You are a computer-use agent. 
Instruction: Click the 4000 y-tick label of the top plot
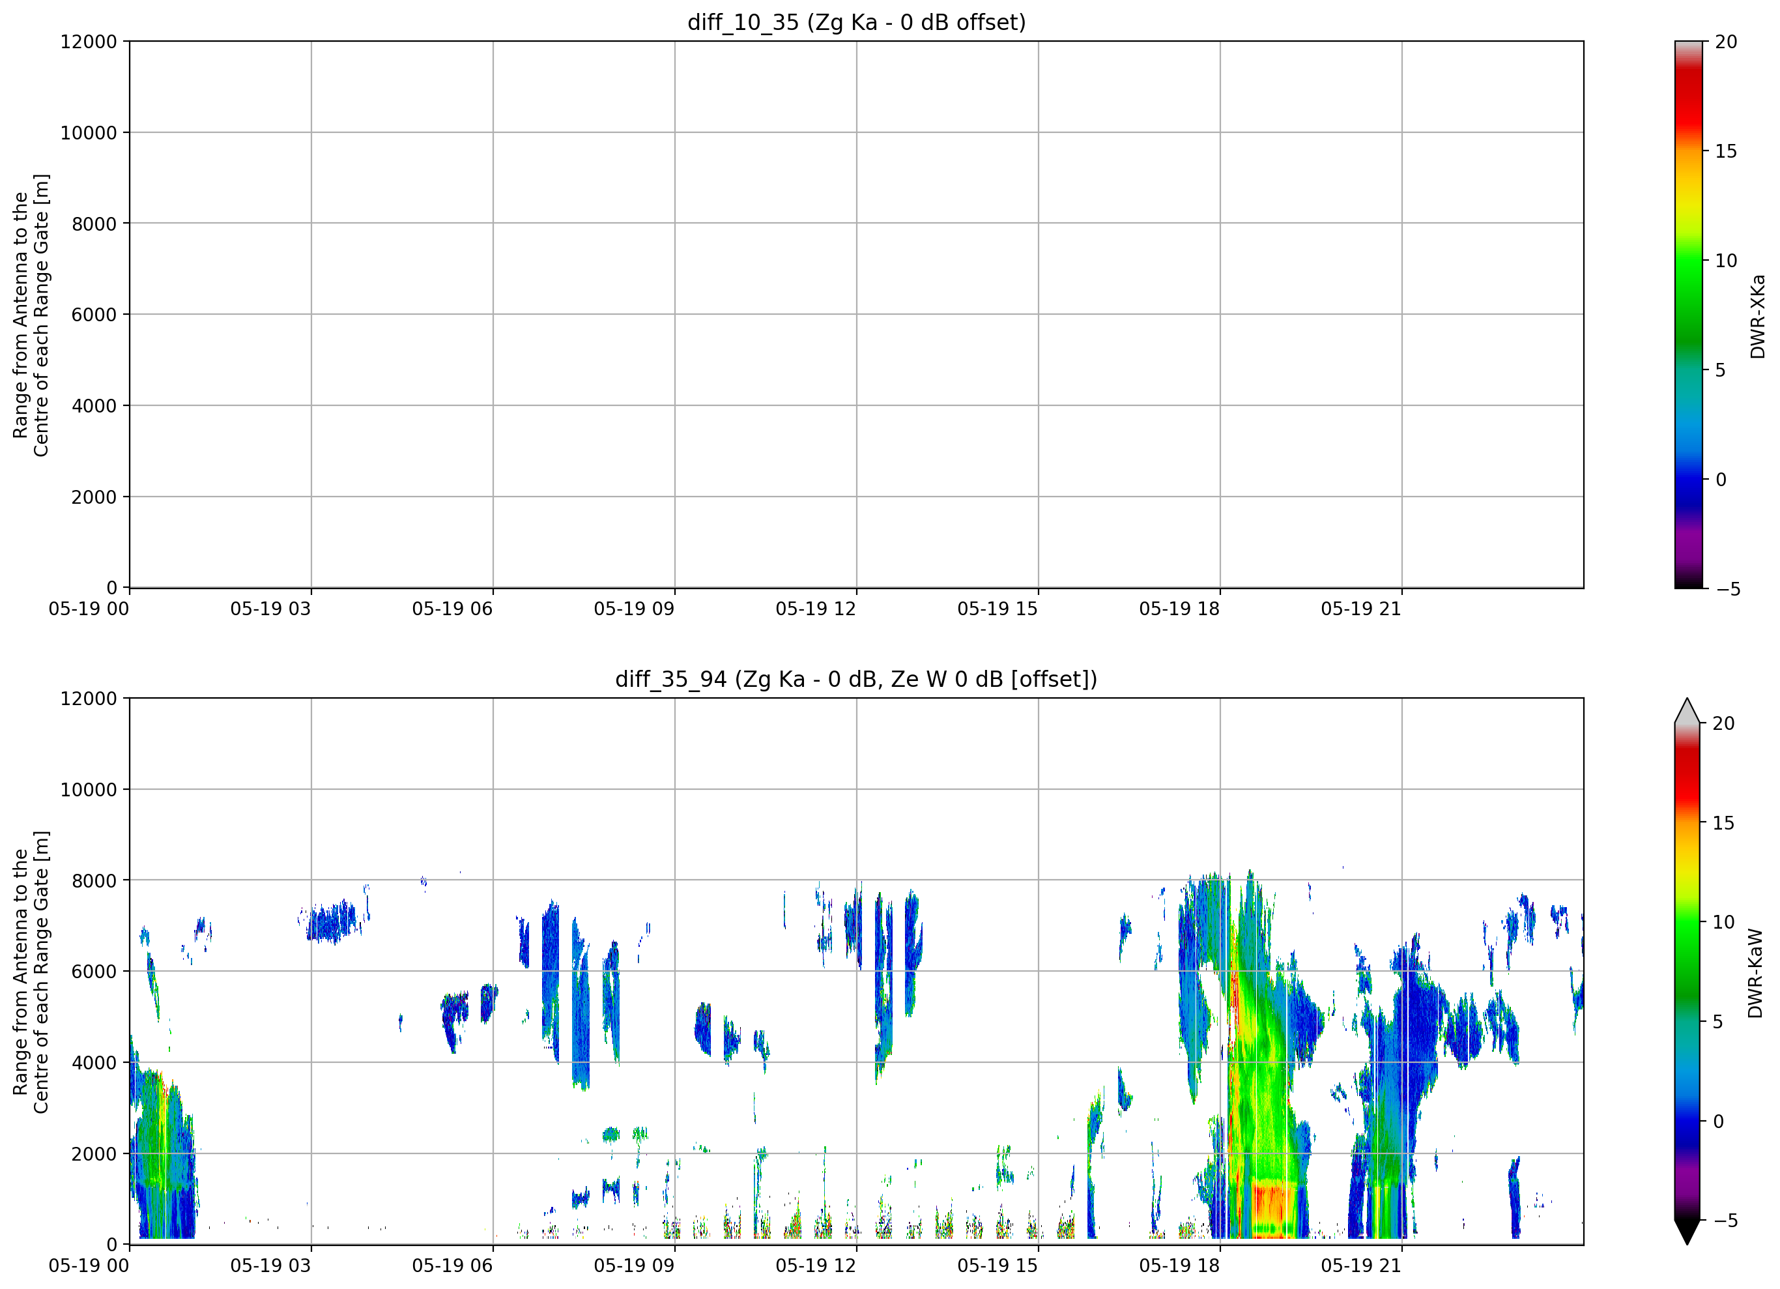click(x=94, y=406)
